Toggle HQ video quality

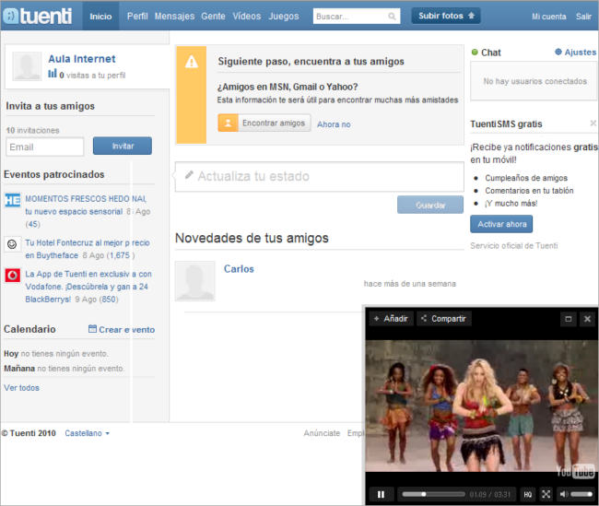pyautogui.click(x=527, y=495)
